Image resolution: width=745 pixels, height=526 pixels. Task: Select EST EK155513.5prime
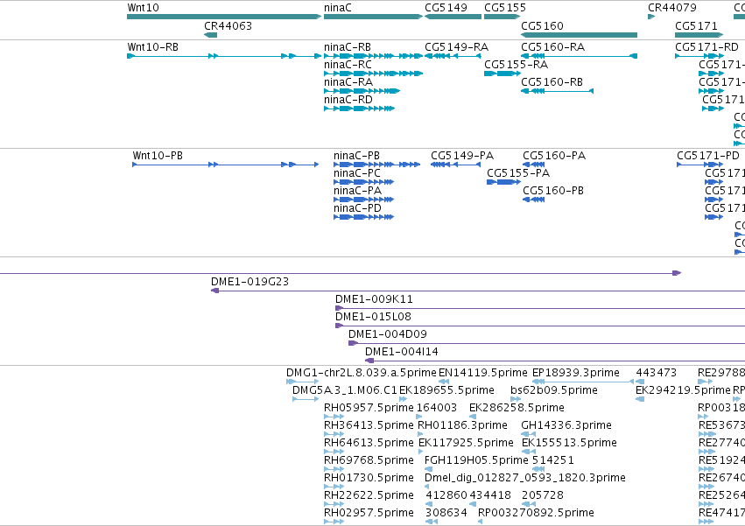pos(529,452)
